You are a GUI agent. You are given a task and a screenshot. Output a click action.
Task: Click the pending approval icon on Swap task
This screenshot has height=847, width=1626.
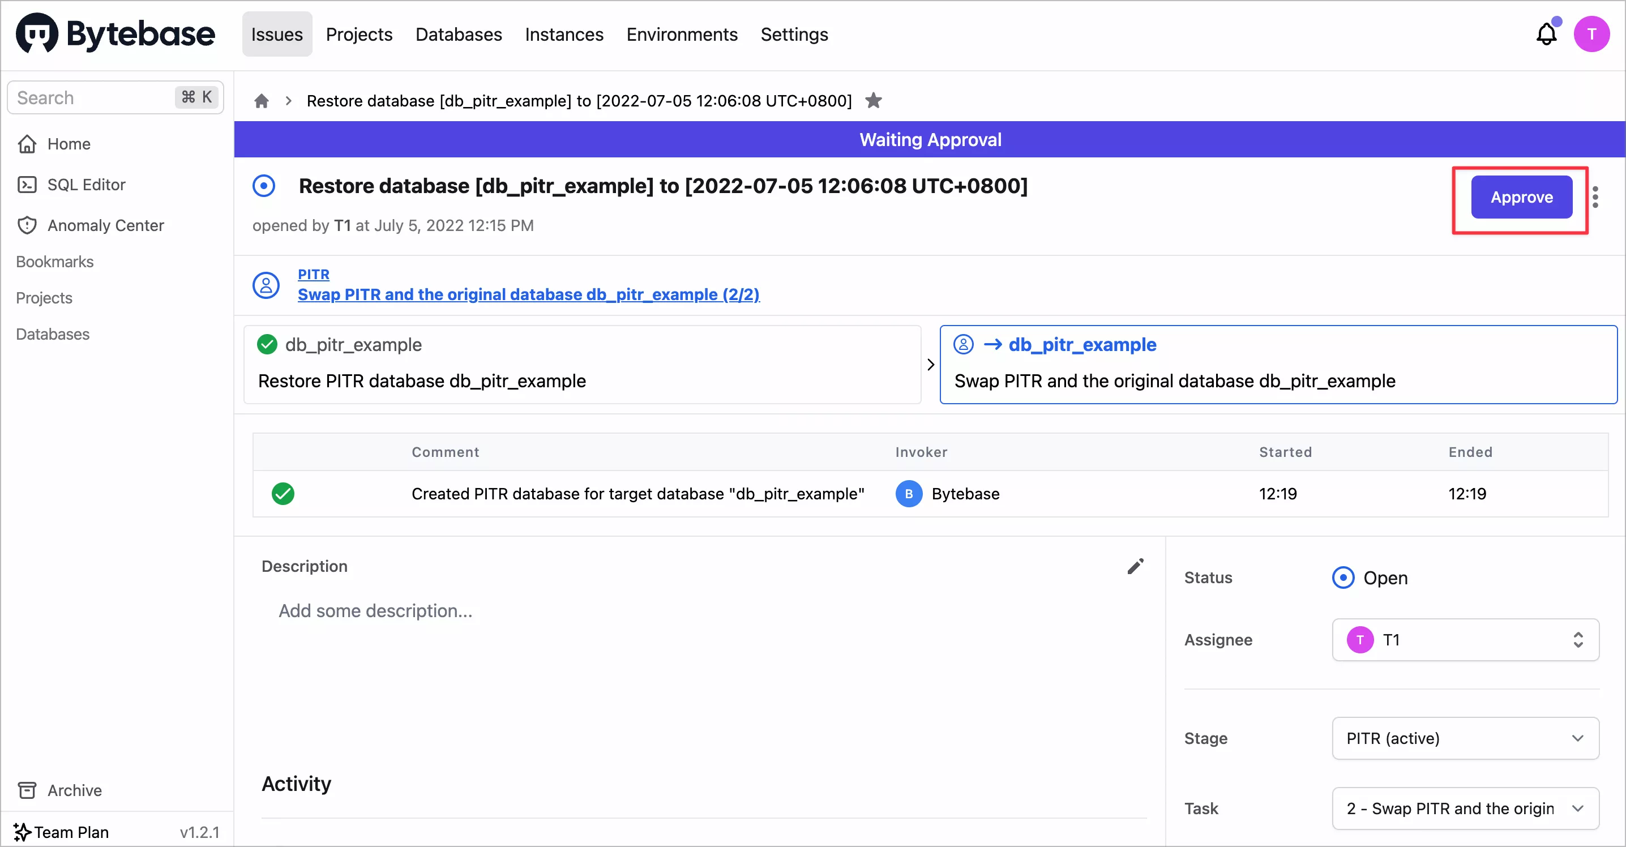click(963, 345)
